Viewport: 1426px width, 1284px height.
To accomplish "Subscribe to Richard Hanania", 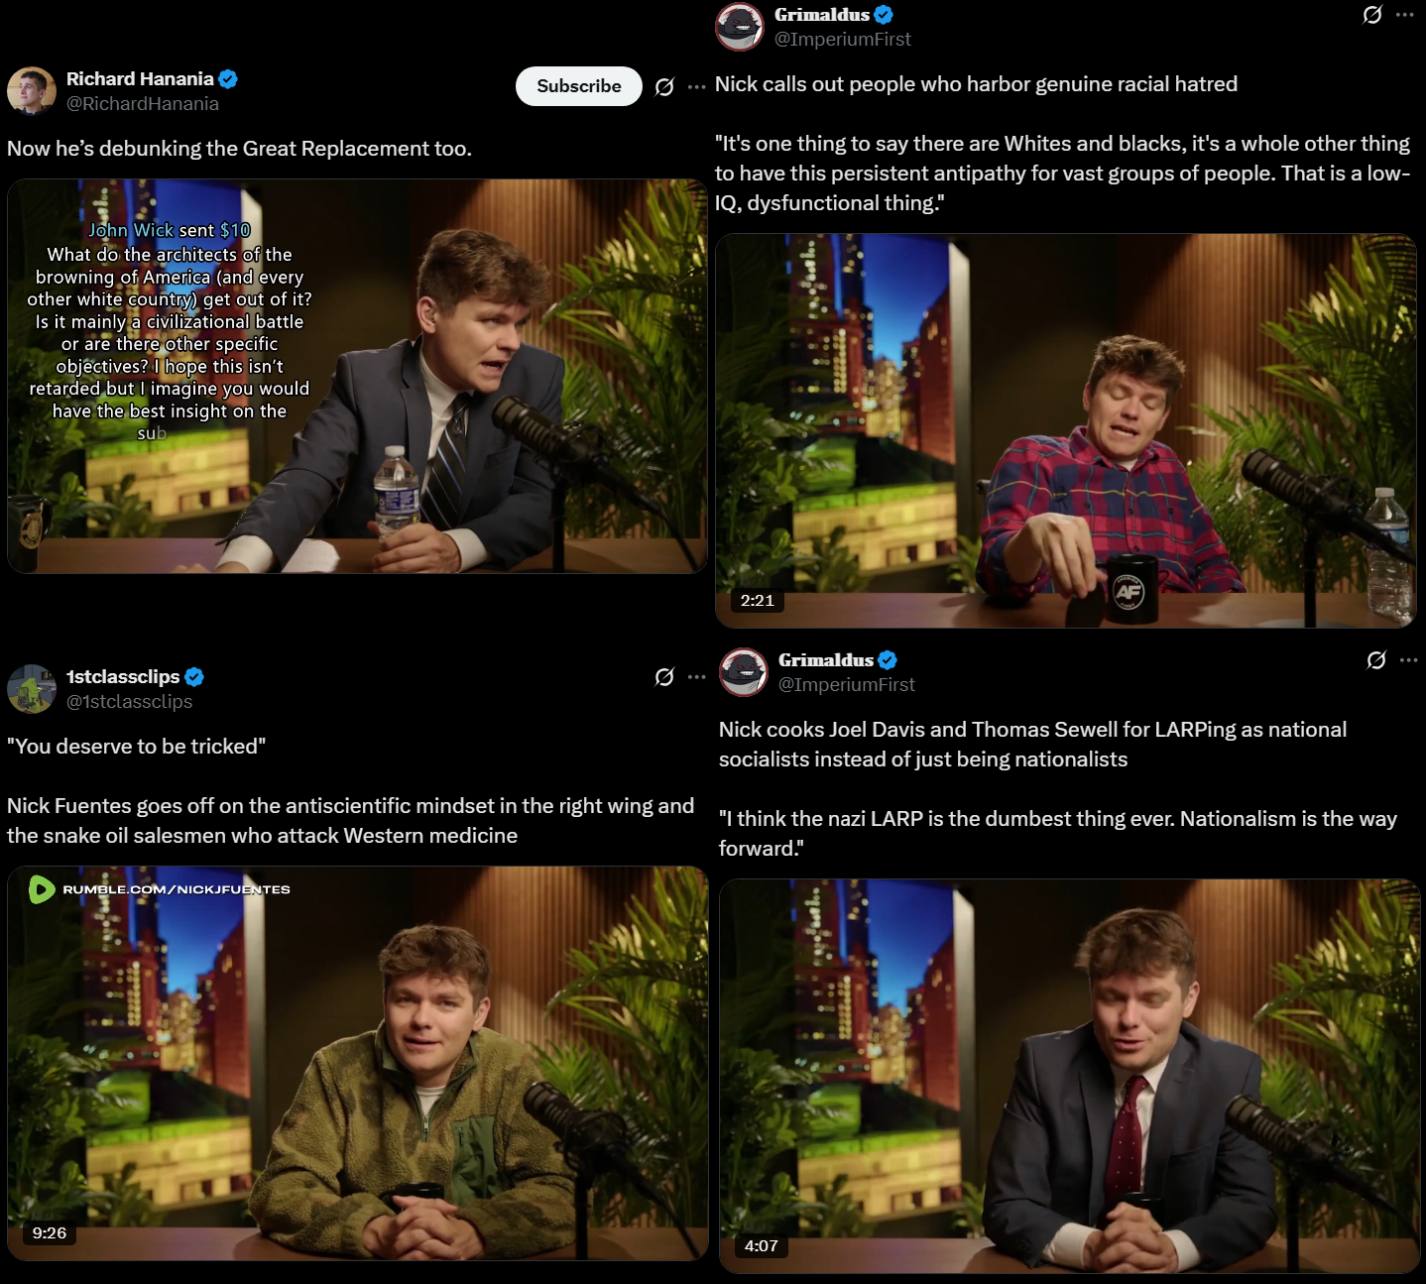I will [579, 86].
